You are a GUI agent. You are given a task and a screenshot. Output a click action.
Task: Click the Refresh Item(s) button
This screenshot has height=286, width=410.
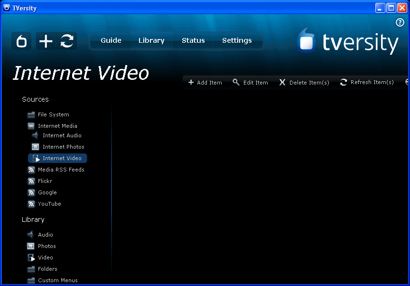pos(367,82)
